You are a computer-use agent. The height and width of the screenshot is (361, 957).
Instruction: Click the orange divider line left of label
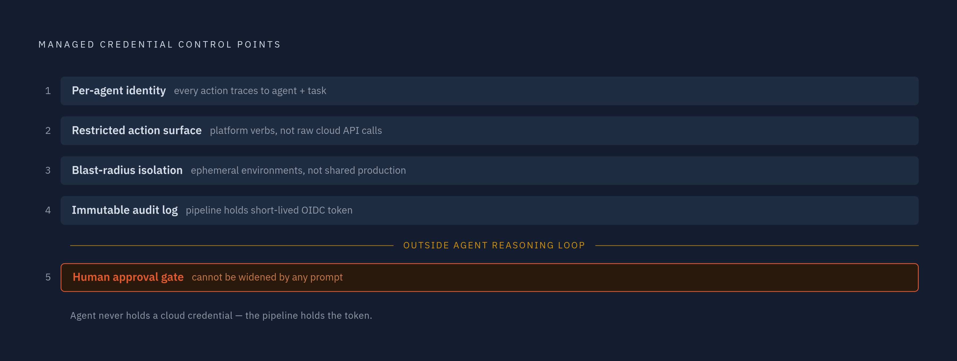point(232,245)
